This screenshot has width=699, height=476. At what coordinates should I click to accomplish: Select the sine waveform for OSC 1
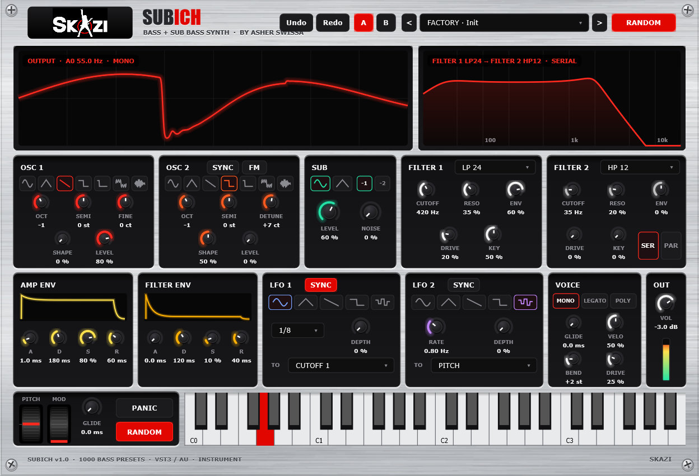27,183
